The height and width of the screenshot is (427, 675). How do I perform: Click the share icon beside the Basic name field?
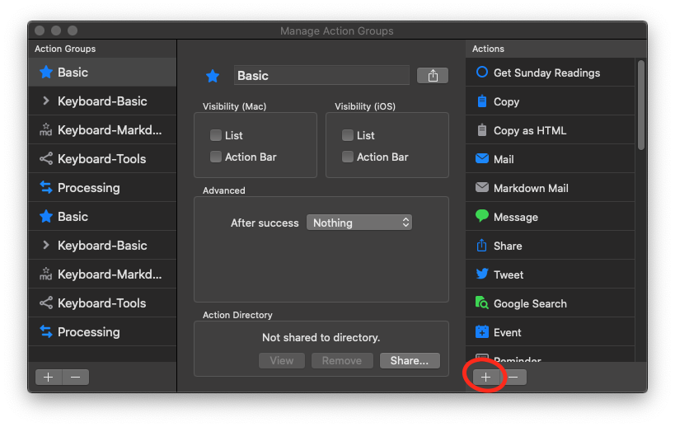click(433, 76)
